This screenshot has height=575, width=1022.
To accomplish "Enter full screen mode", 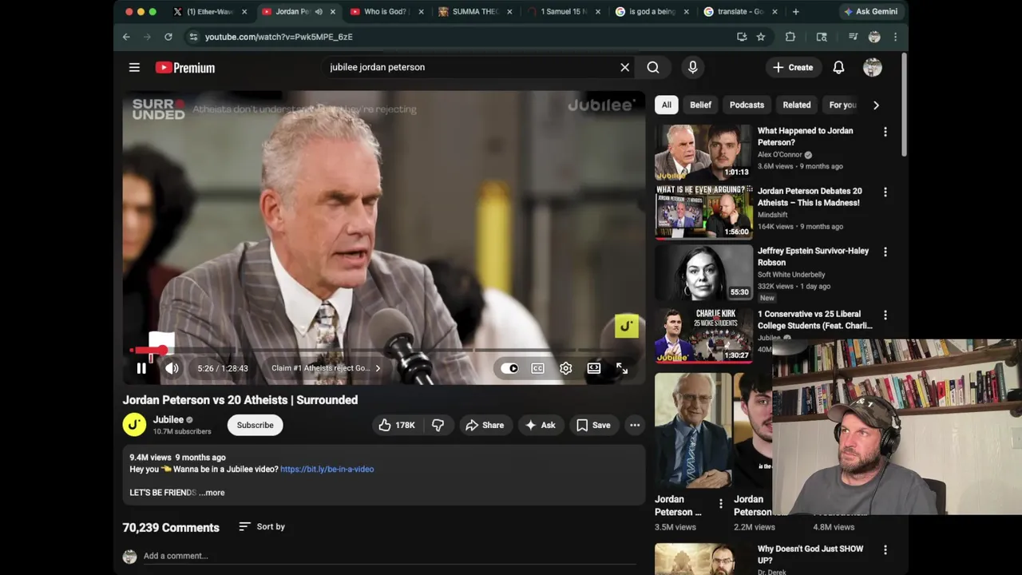I will (622, 368).
